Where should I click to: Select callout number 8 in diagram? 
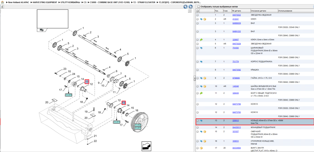point(125,76)
